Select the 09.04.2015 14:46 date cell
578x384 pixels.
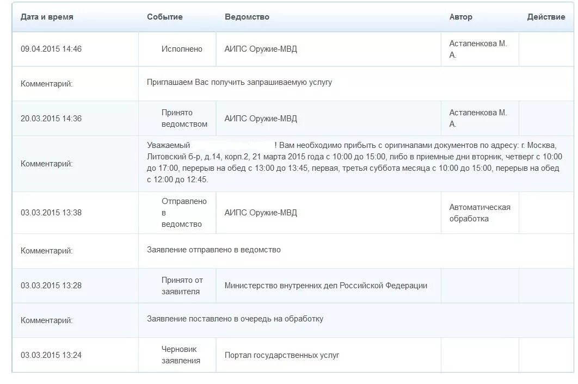[x=51, y=49]
